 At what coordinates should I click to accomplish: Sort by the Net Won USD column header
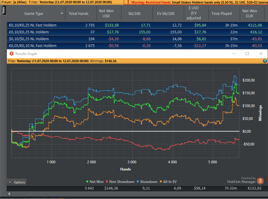pos(106,13)
